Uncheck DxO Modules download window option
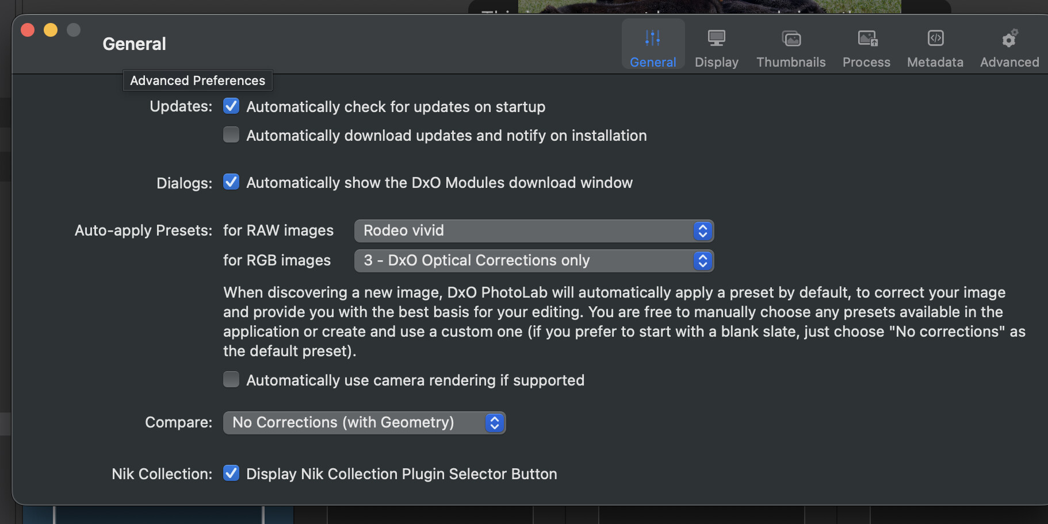This screenshot has height=524, width=1048. [x=231, y=182]
